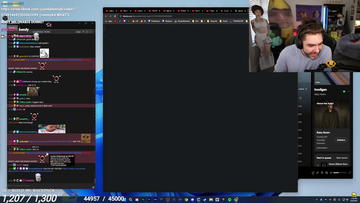360x203 pixels.
Task: Adjust the Spotify volume slider
Action: 340,173
